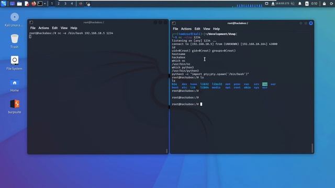Click the left terminal scrollbar handle
This screenshot has width=335, height=188.
[166, 151]
